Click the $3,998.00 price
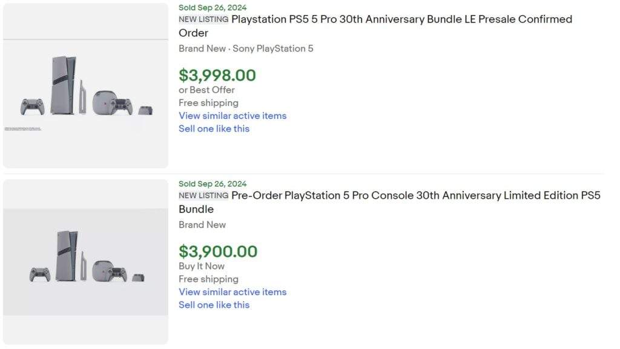This screenshot has width=620, height=349. click(x=217, y=76)
